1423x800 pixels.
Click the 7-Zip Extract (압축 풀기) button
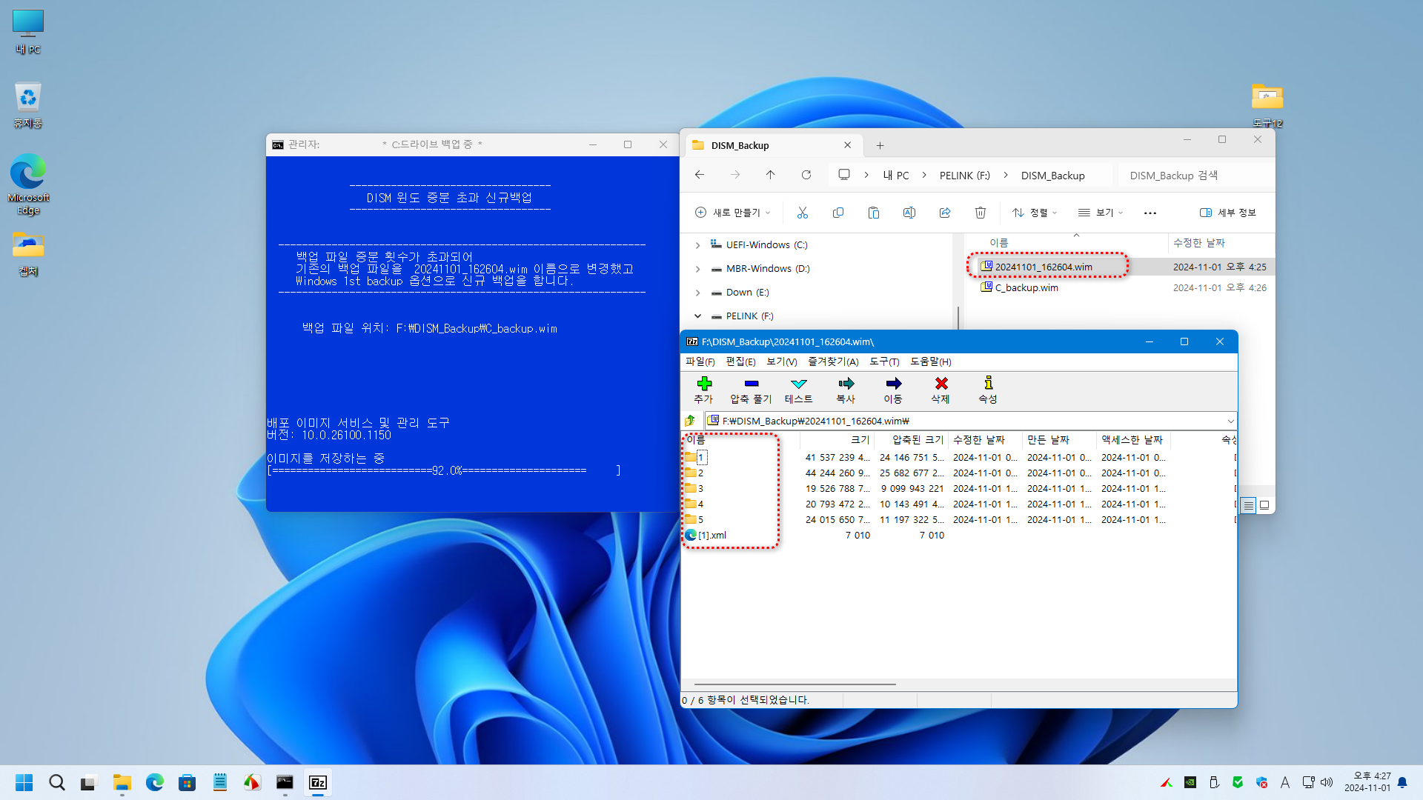[751, 390]
